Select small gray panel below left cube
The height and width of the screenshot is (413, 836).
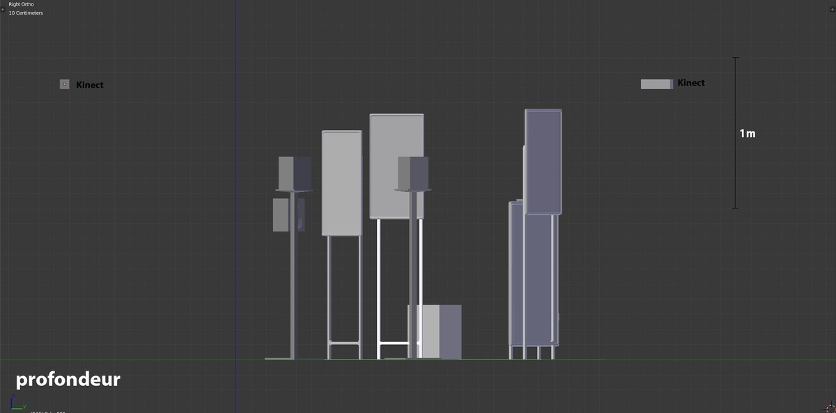tap(280, 215)
